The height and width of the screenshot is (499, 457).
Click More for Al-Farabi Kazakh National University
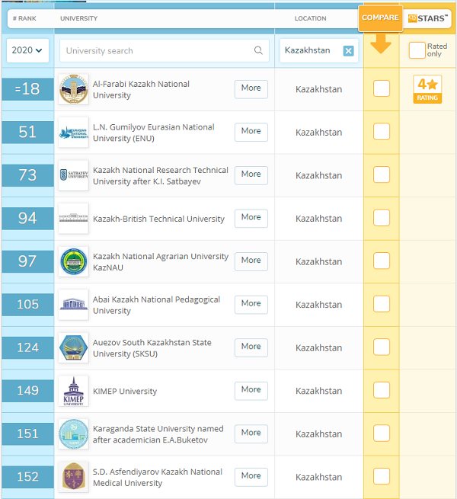[x=251, y=89]
